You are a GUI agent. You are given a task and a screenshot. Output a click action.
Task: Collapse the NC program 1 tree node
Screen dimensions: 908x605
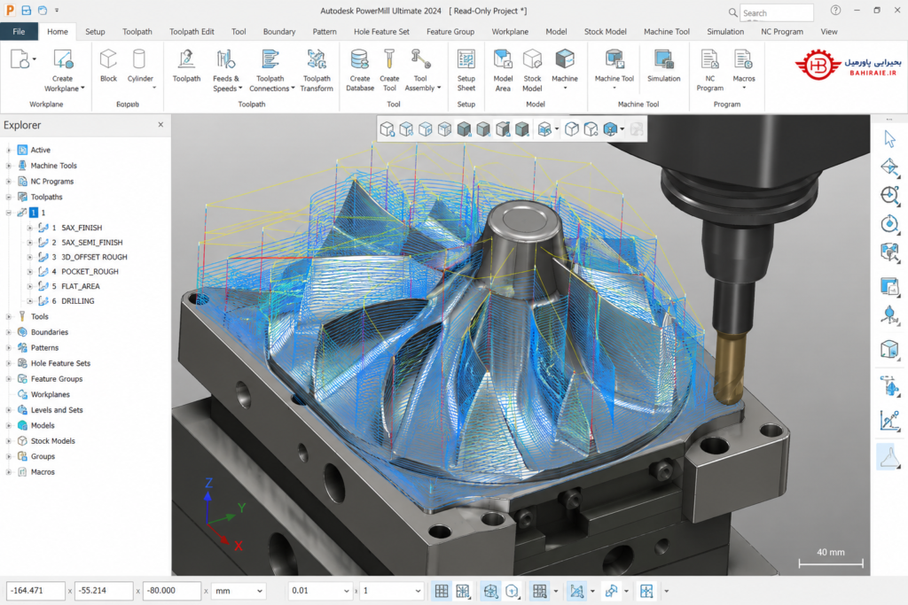click(x=9, y=213)
